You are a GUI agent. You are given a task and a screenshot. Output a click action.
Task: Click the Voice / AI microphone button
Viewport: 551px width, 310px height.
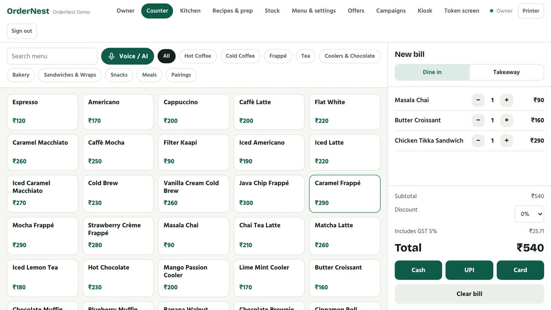click(127, 56)
